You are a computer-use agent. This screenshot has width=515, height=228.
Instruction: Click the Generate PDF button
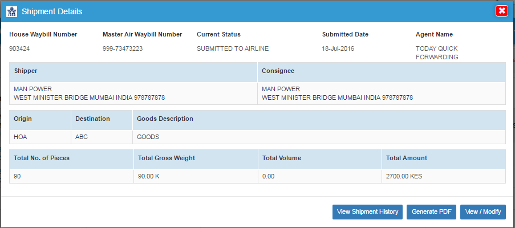point(432,212)
